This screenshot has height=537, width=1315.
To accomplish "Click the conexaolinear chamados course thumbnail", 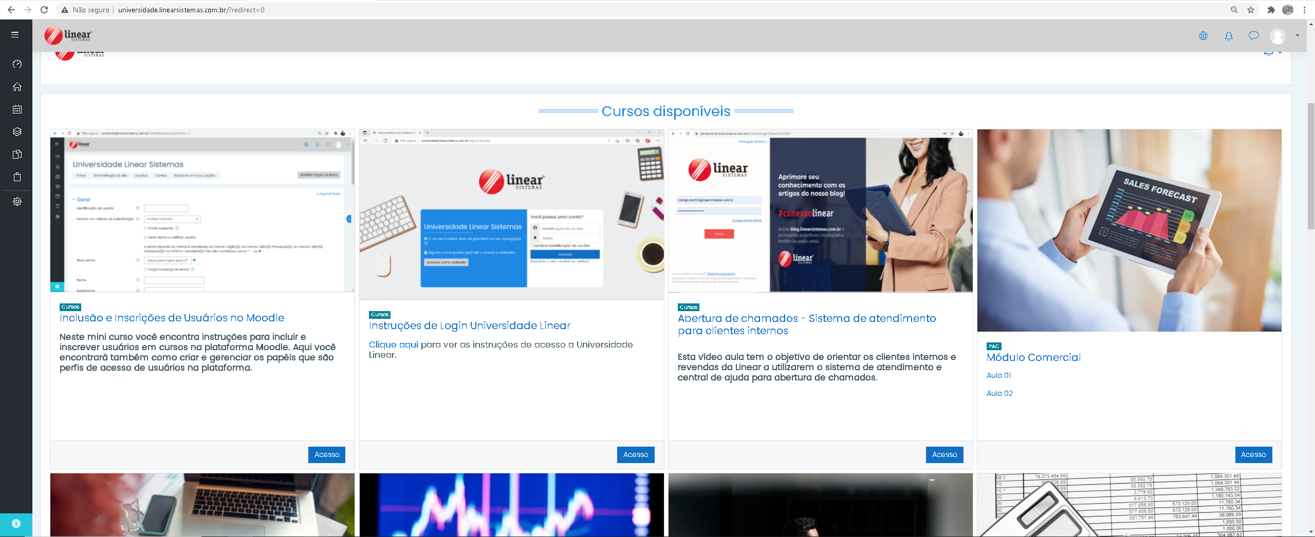I will pos(821,210).
